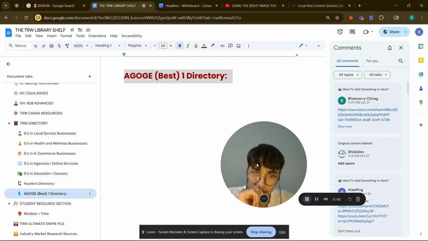
Task: Open the Extensions menu
Action: [97, 36]
